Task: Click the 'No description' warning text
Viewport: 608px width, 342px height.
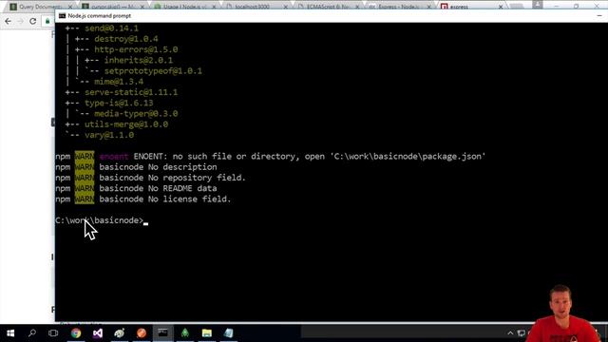Action: [182, 167]
